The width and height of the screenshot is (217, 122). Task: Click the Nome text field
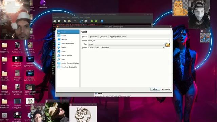click(x=129, y=41)
